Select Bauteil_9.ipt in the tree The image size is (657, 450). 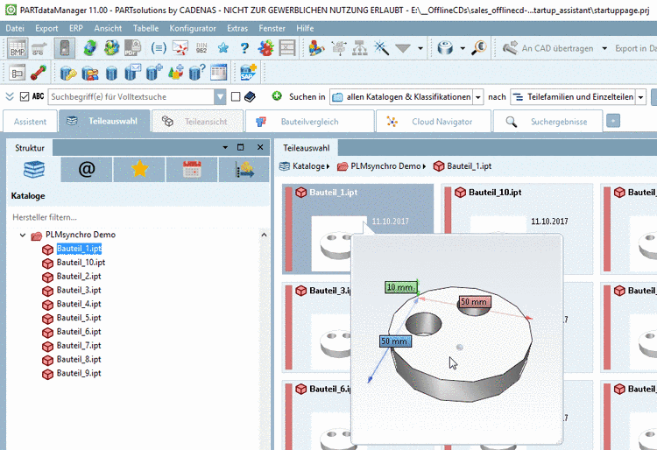(79, 373)
